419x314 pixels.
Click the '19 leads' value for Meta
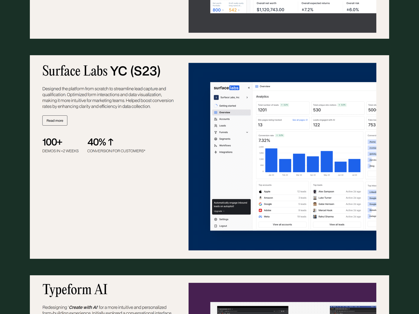302,217
